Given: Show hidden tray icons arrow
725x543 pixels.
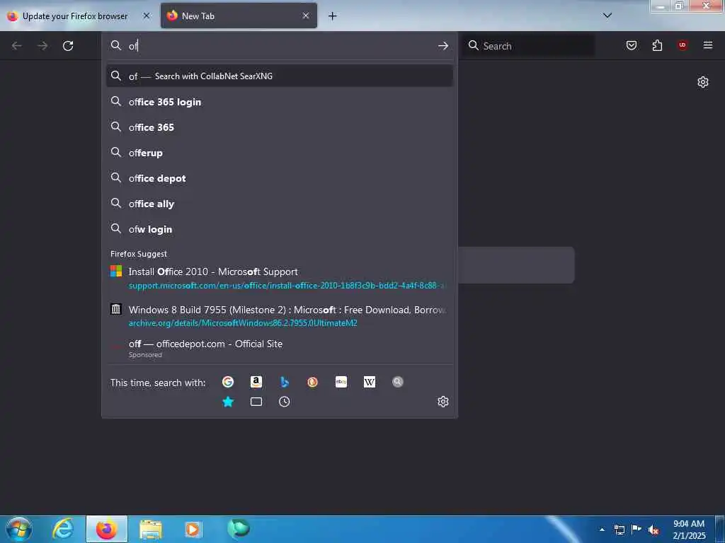Looking at the screenshot, I should point(602,530).
